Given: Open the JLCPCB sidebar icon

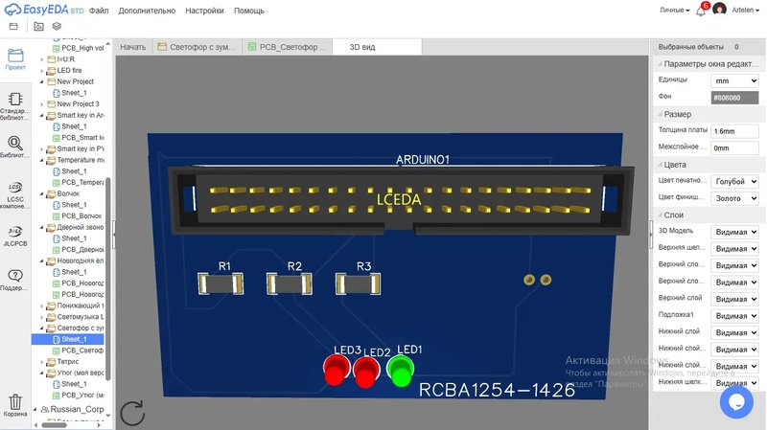Looking at the screenshot, I should pos(15,235).
